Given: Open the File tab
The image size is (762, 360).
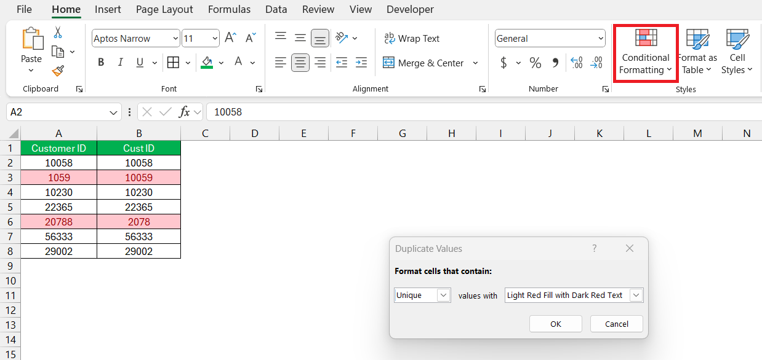Looking at the screenshot, I should [24, 9].
